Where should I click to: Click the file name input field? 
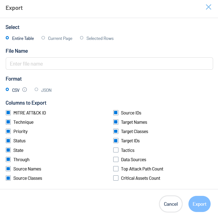click(109, 64)
